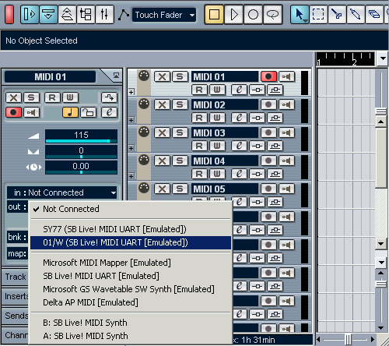This screenshot has height=346, width=389.
Task: Solo the MIDI 04 track
Action: coord(180,161)
